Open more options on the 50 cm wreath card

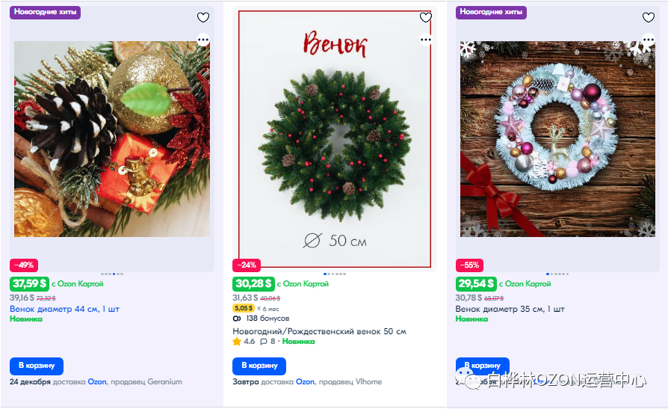(426, 40)
